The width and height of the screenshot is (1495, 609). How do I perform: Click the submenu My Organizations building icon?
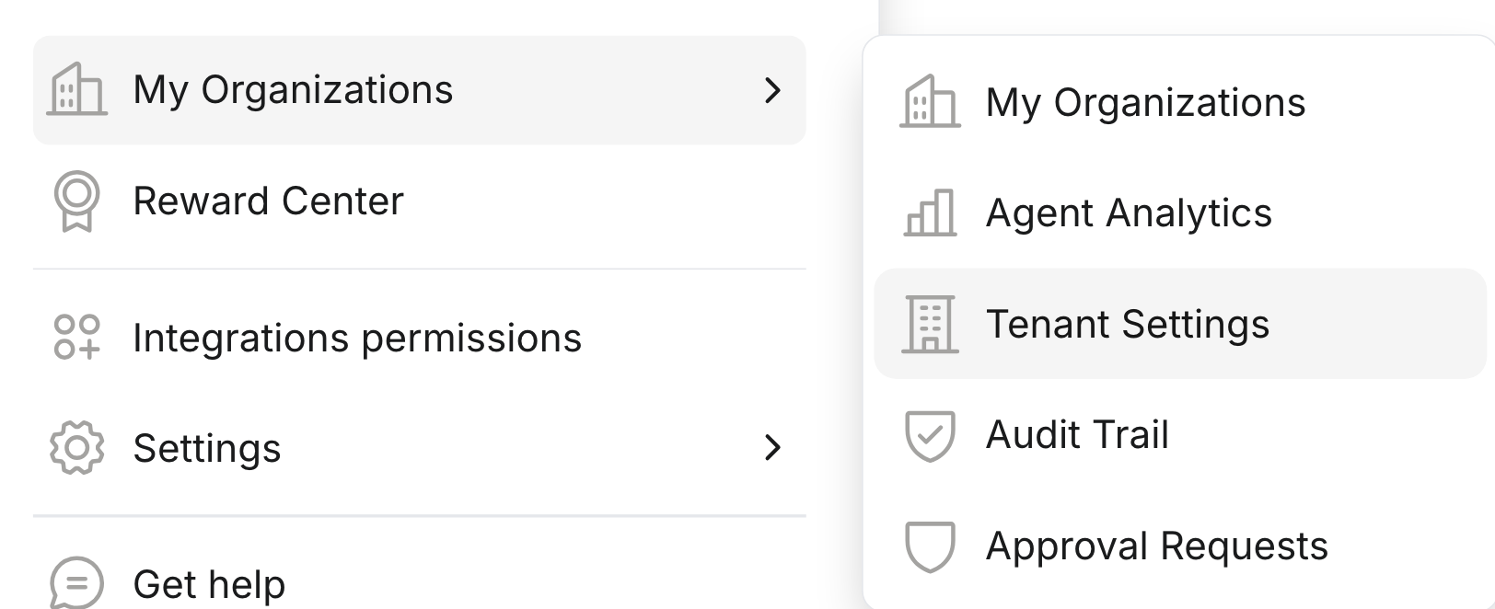(x=930, y=102)
